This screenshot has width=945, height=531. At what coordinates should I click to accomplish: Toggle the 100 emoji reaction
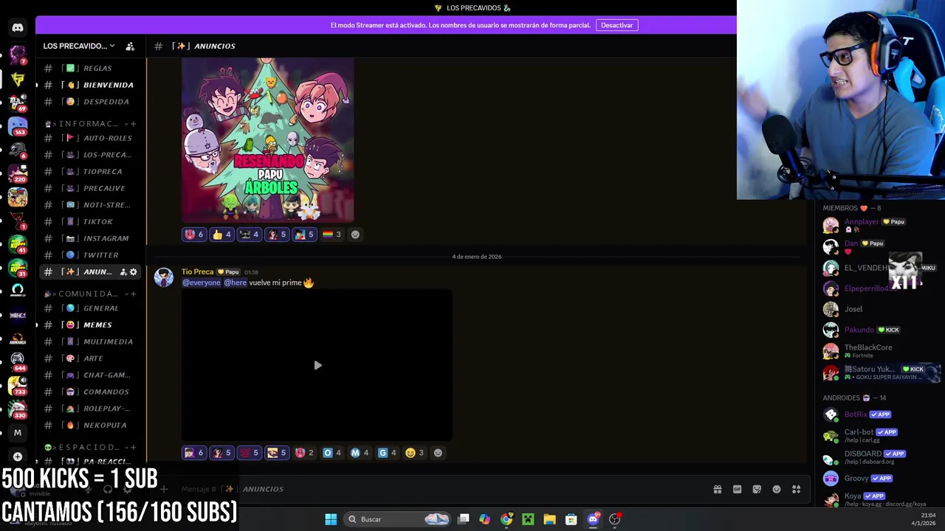tap(250, 453)
